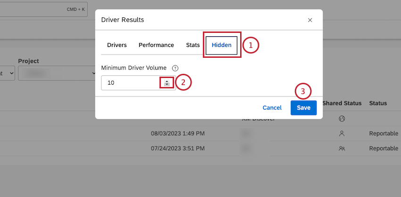Click the Status column header
The width and height of the screenshot is (401, 197).
[378, 103]
